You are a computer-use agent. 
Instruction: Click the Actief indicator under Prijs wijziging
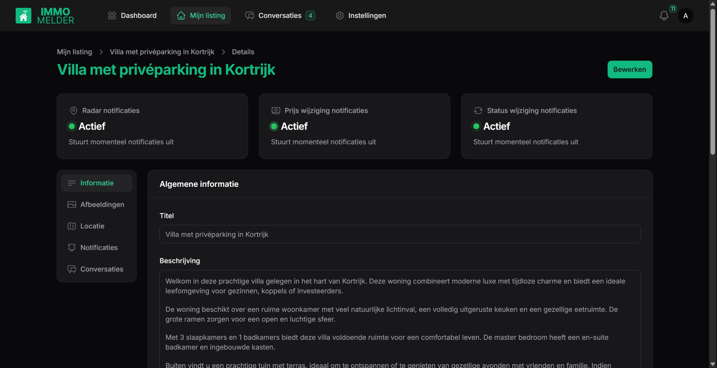point(274,126)
